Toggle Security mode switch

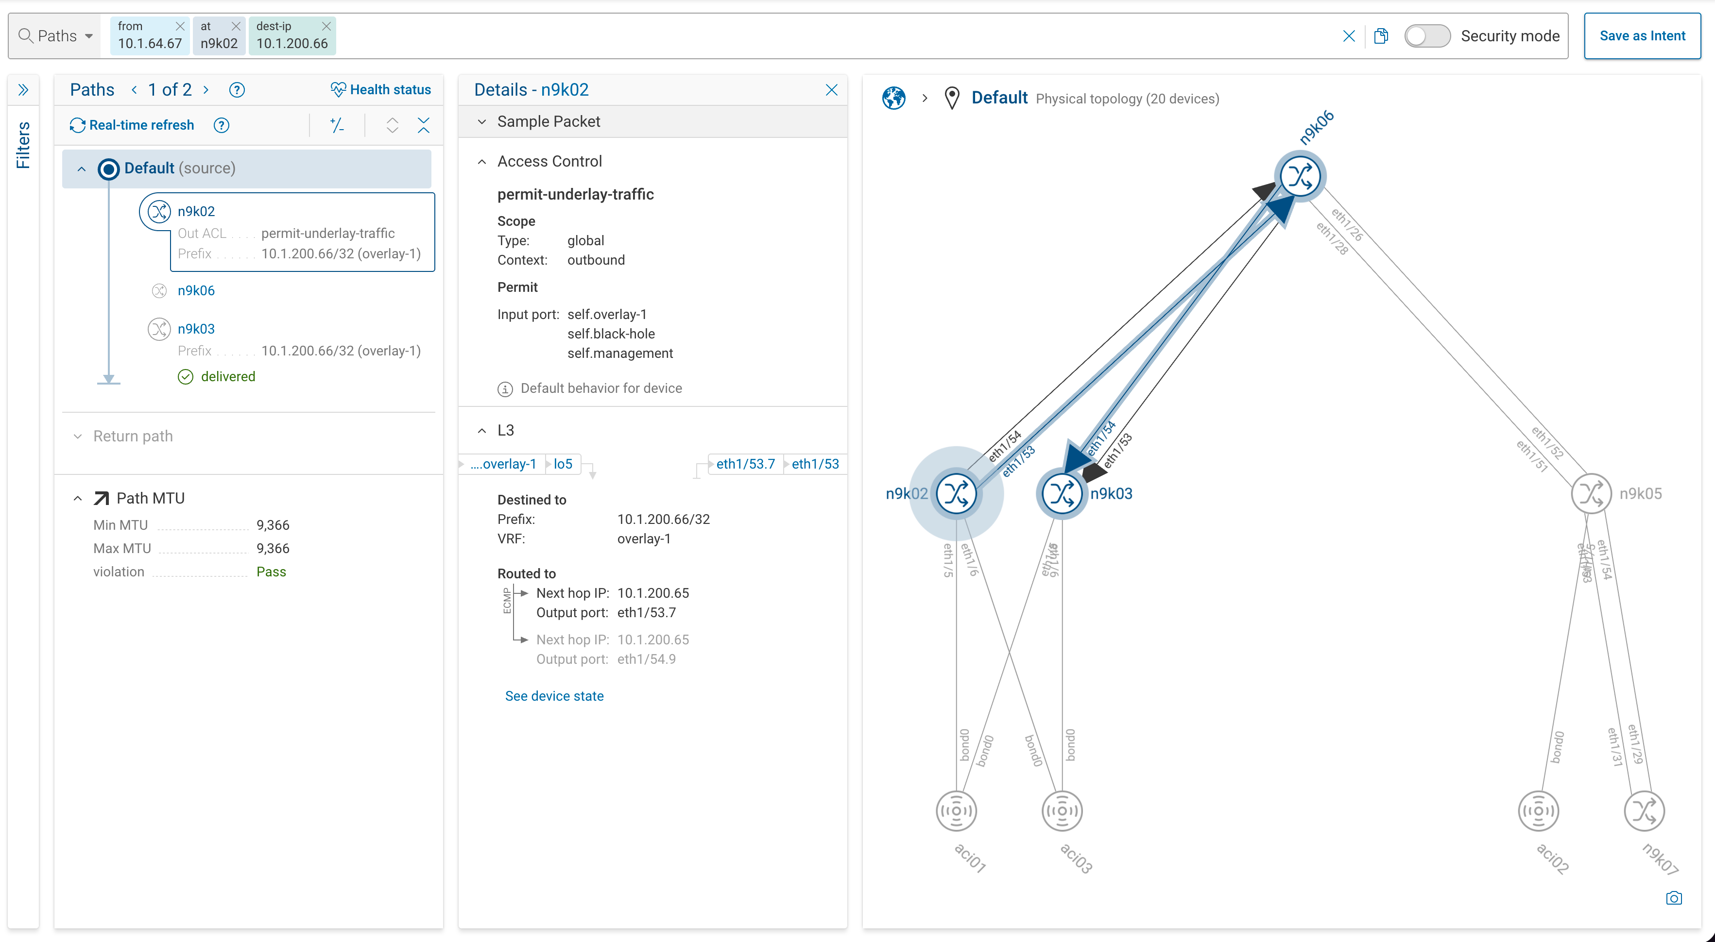(x=1427, y=36)
